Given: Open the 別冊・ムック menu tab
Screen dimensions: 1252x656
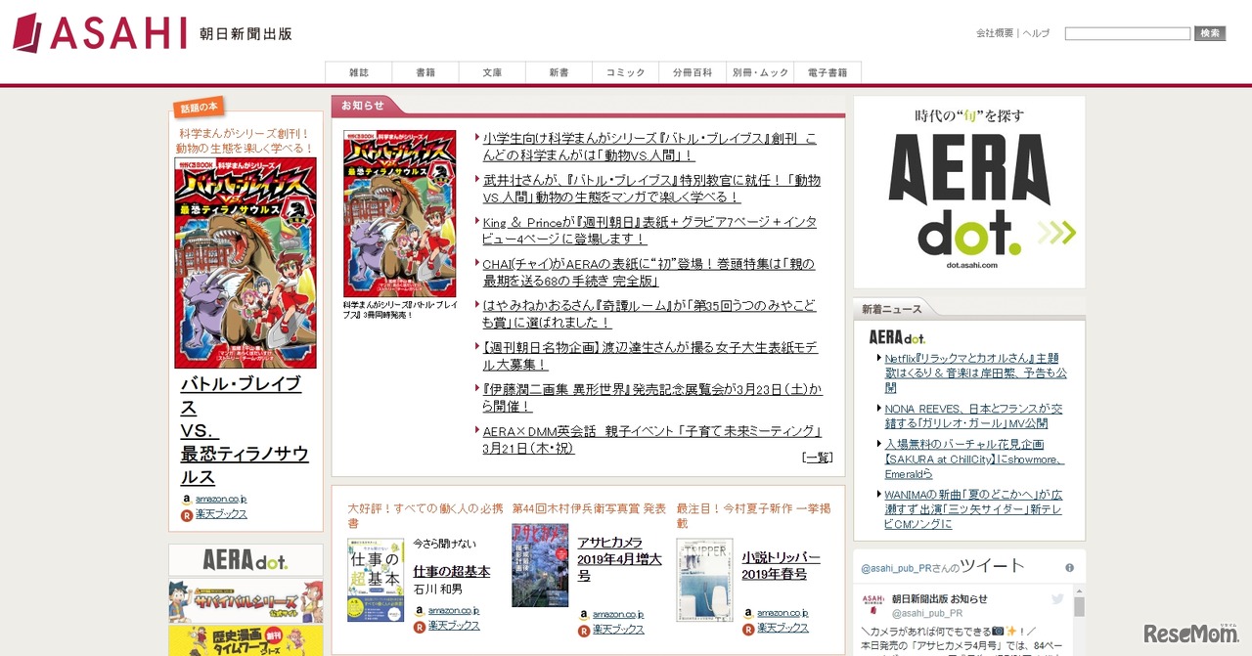Looking at the screenshot, I should 760,72.
